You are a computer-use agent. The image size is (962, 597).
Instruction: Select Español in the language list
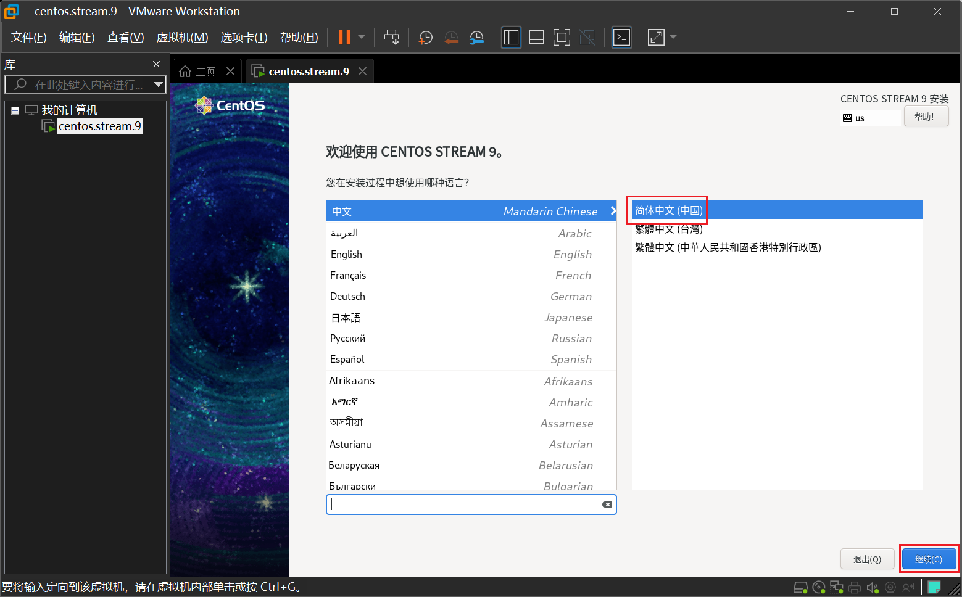tap(471, 359)
